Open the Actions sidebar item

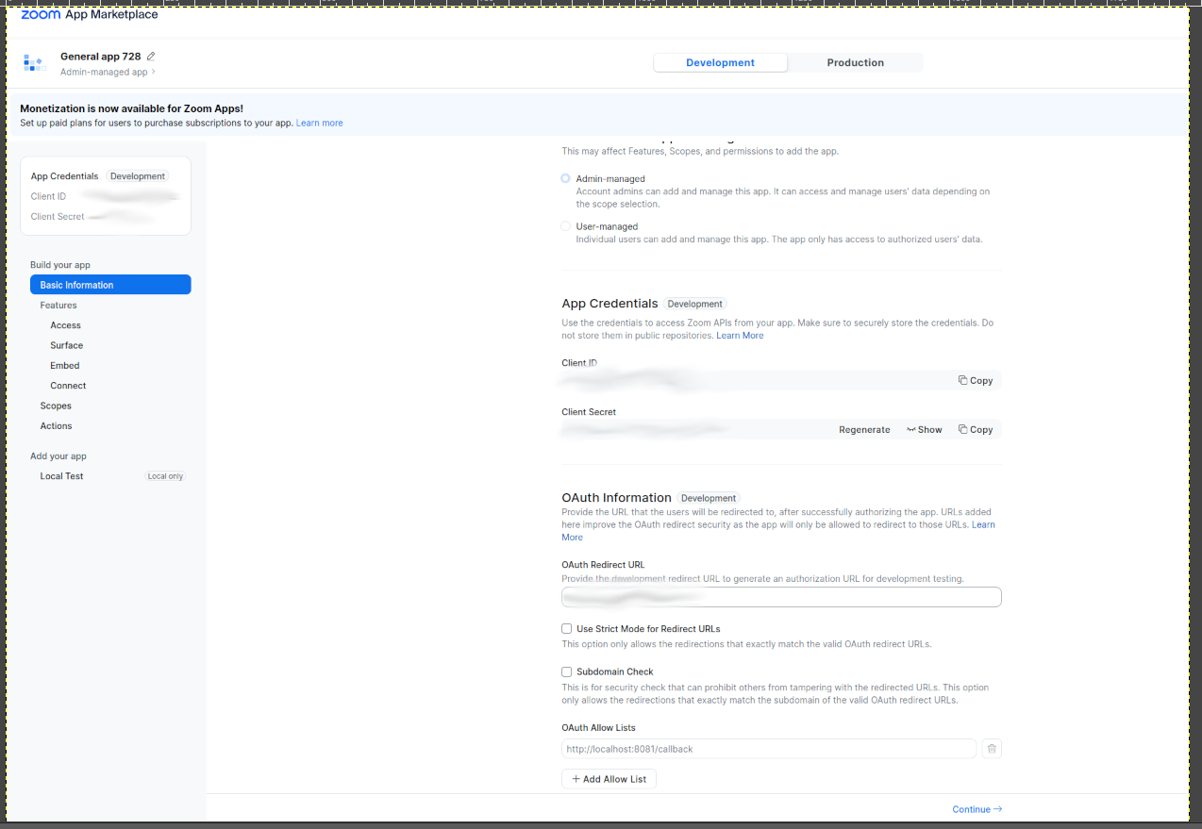click(x=56, y=425)
